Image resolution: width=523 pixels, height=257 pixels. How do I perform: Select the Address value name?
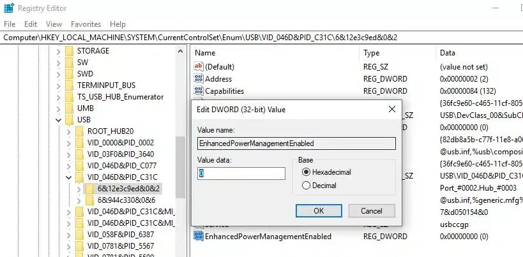coord(218,79)
